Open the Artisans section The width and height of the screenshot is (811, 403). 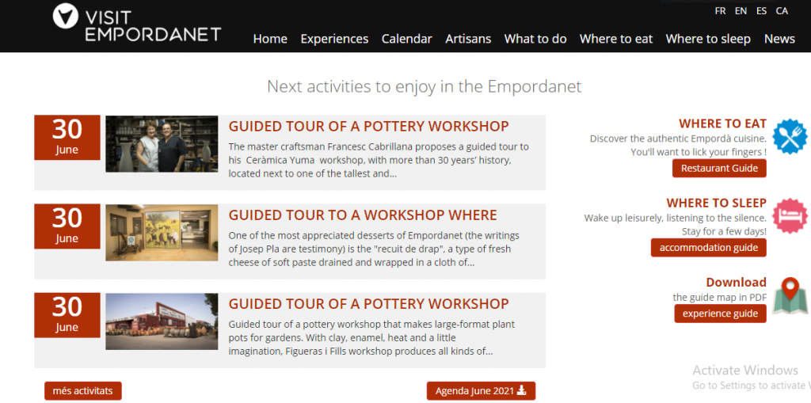pos(468,39)
